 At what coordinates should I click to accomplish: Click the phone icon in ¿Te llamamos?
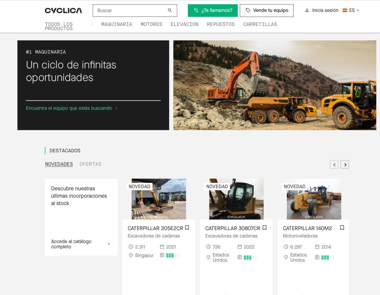point(196,10)
